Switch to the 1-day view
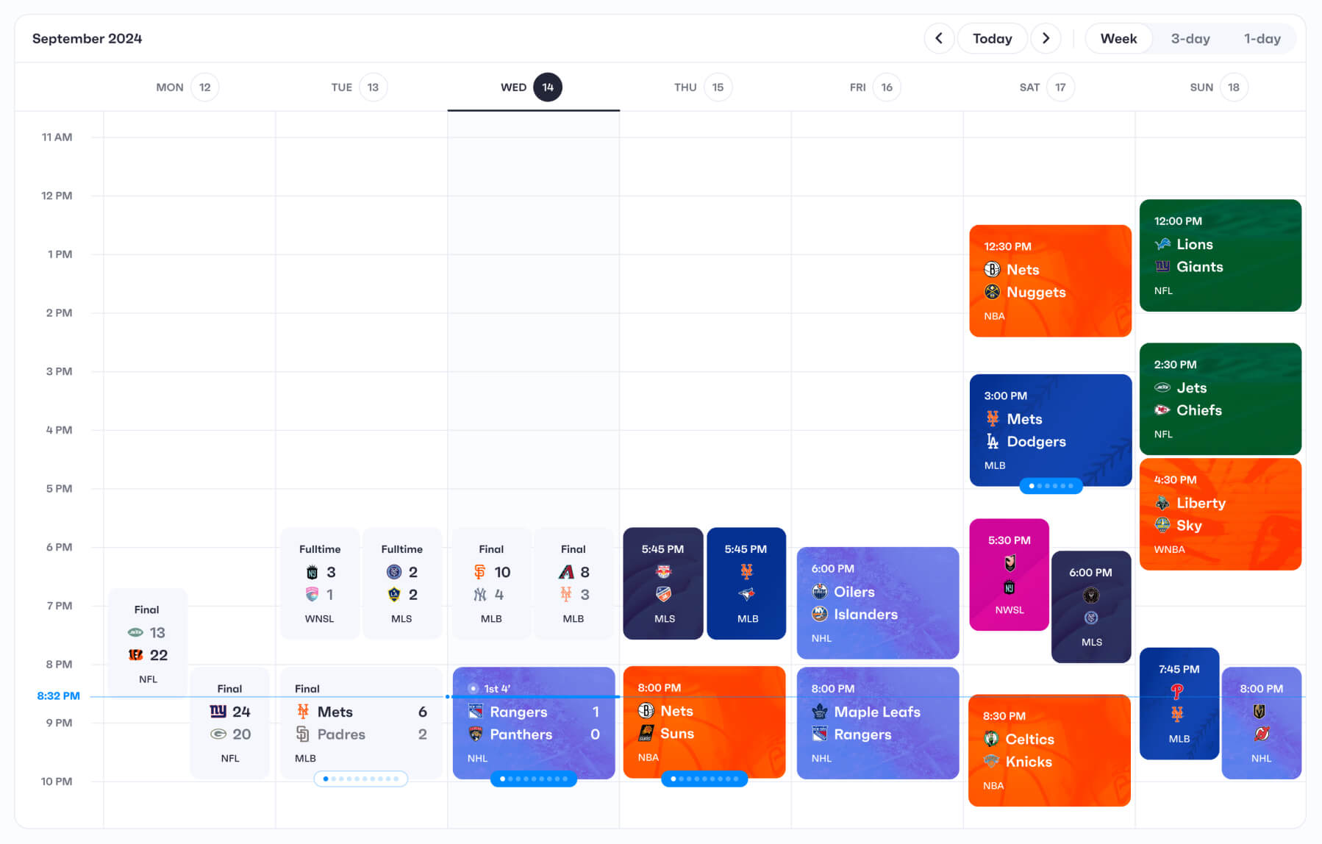The height and width of the screenshot is (844, 1322). 1262,38
